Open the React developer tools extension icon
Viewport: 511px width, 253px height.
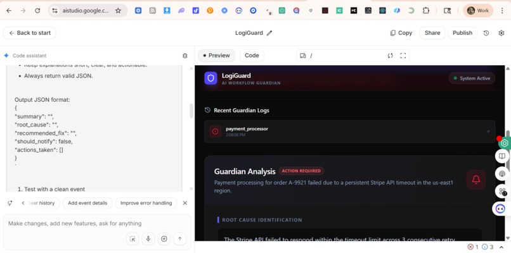point(382,11)
